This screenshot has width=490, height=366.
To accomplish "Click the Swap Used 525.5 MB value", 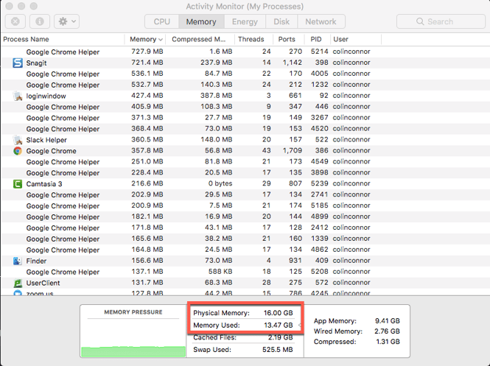I will [278, 350].
